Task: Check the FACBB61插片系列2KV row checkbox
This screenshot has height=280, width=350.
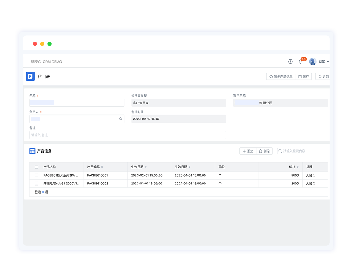Action: 37,175
